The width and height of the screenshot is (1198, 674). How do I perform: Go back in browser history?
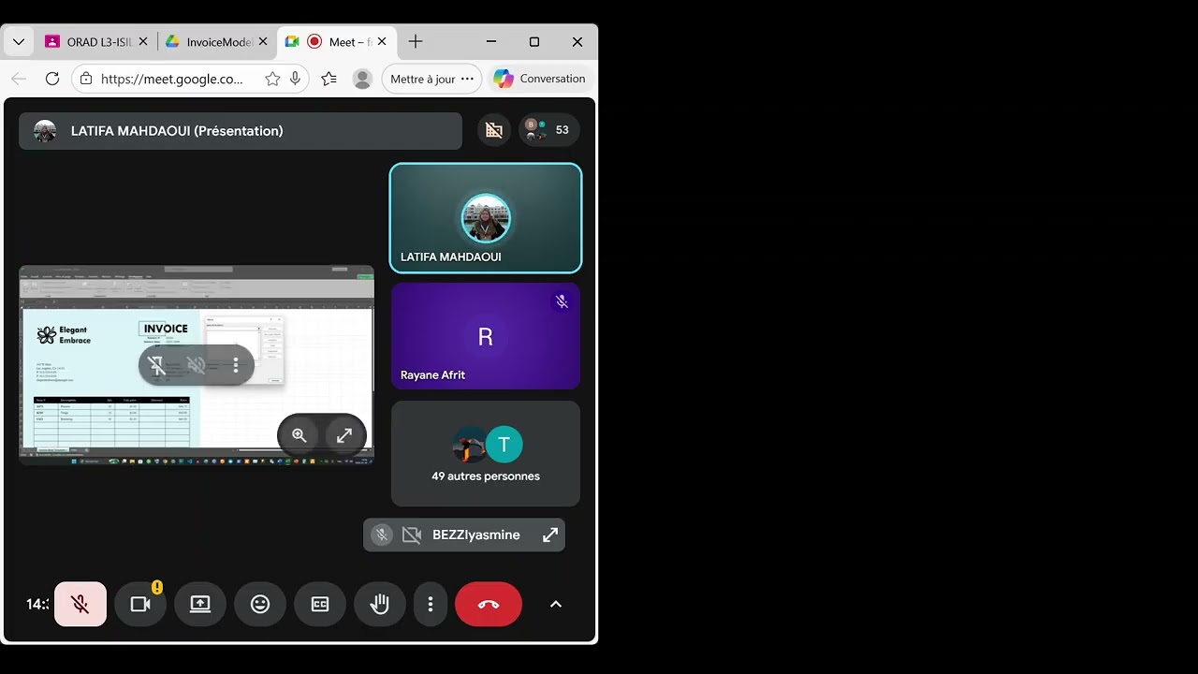(x=19, y=79)
